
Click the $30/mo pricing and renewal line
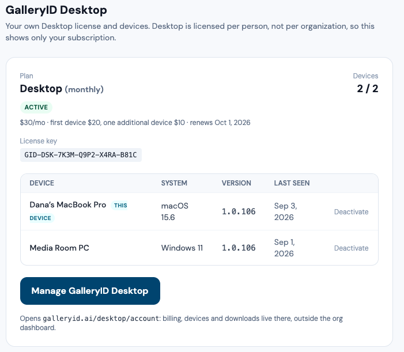[135, 122]
